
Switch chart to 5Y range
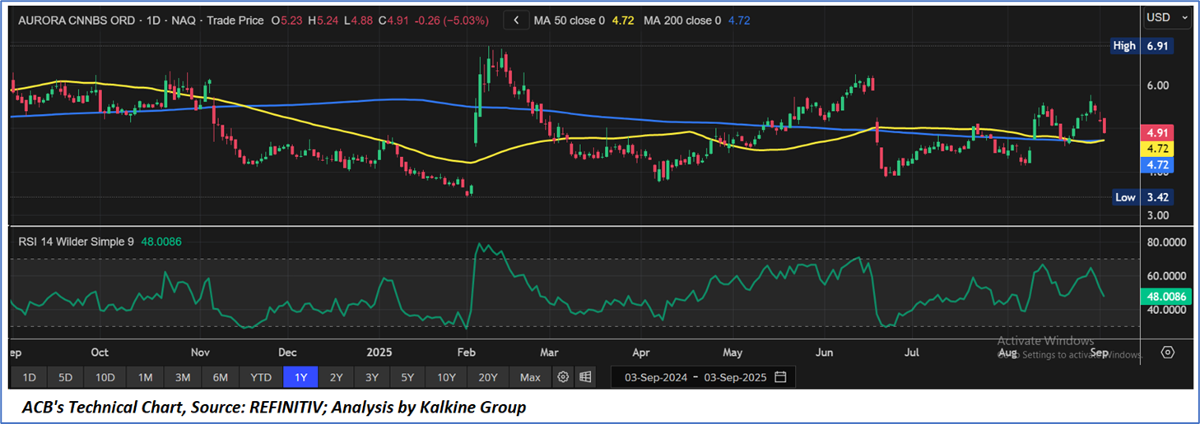(407, 377)
